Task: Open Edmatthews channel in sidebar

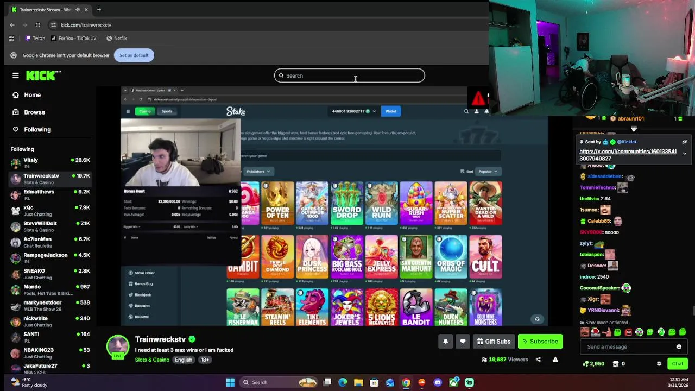Action: coord(50,194)
